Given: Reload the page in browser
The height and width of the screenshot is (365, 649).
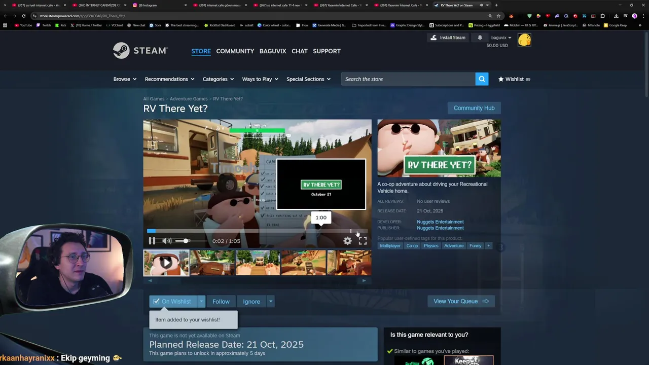Looking at the screenshot, I should click(x=23, y=16).
